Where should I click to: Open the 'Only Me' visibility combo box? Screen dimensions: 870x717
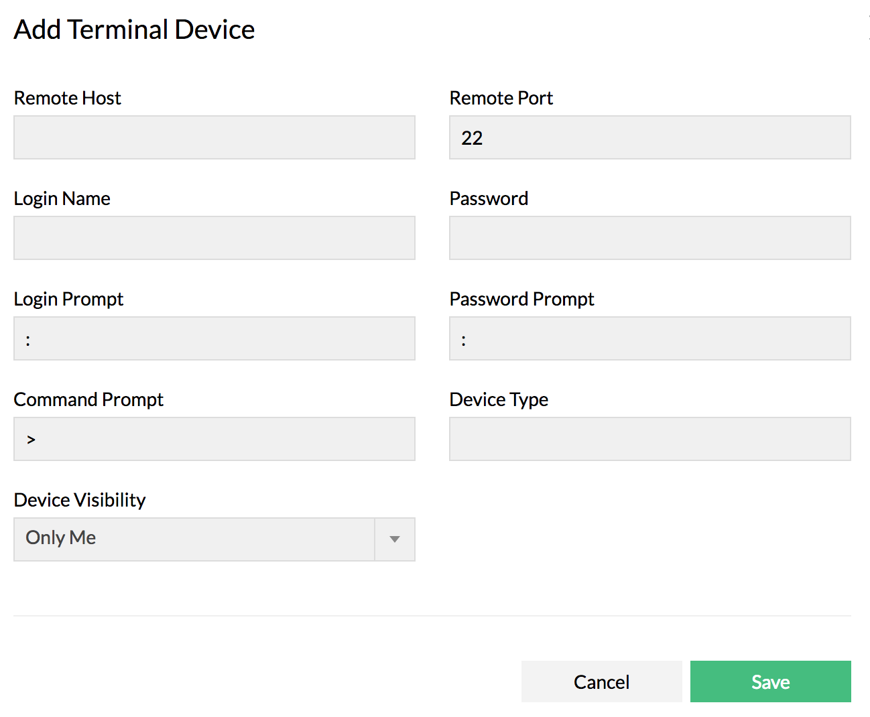click(x=194, y=539)
